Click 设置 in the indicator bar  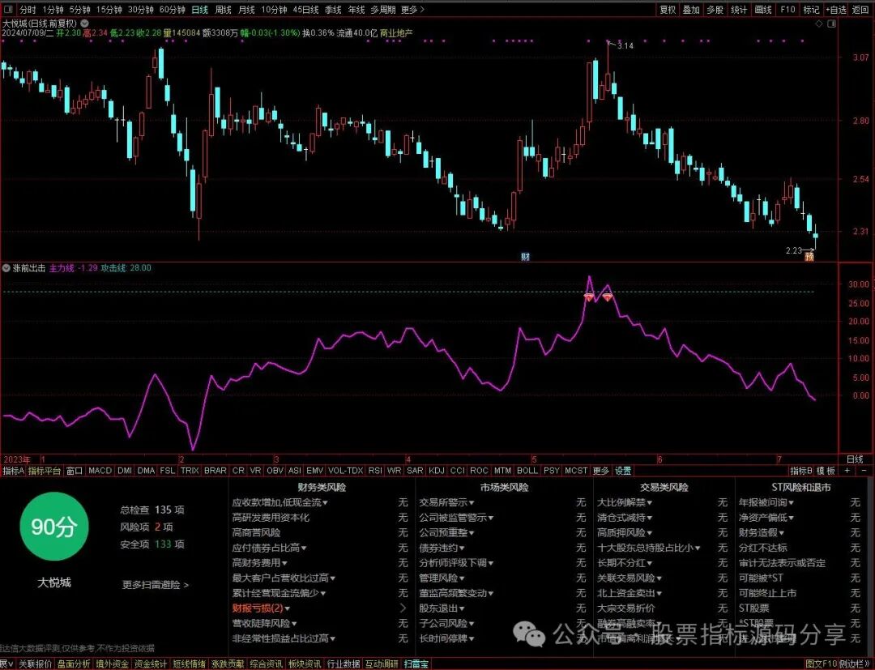pos(623,471)
